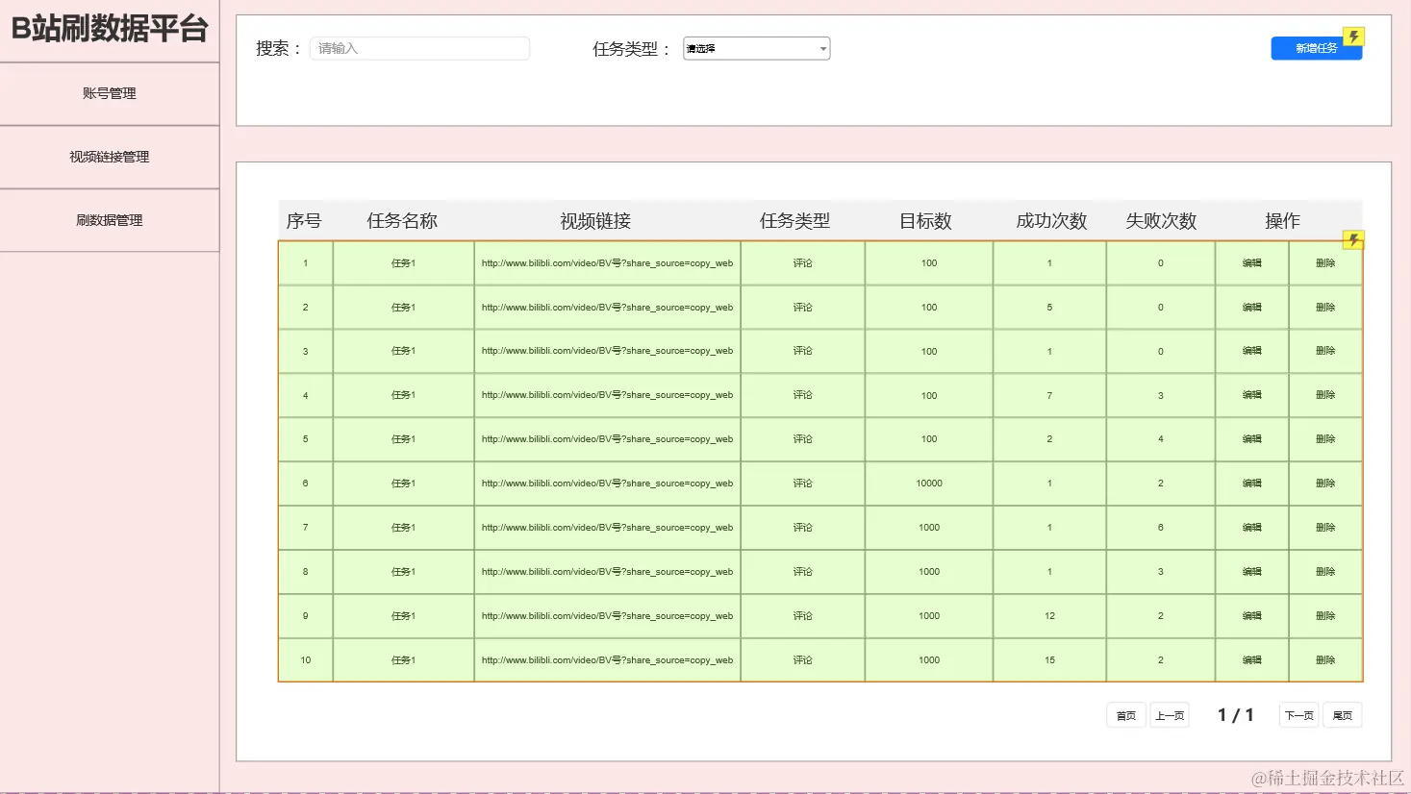
Task: Open 编辑 on row 4
Action: 1251,395
